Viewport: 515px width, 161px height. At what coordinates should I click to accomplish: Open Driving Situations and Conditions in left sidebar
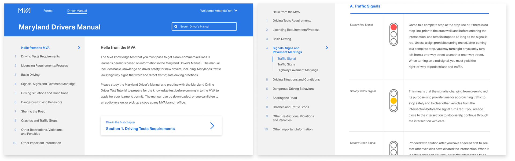pos(45,93)
